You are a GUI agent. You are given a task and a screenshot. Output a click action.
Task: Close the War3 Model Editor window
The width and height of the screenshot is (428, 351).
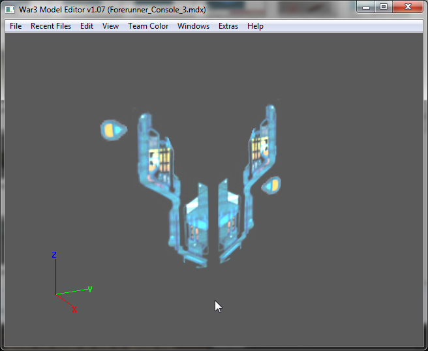408,7
